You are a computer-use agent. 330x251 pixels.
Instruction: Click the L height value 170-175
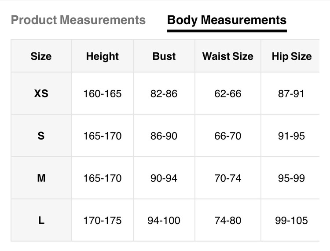coord(103,221)
